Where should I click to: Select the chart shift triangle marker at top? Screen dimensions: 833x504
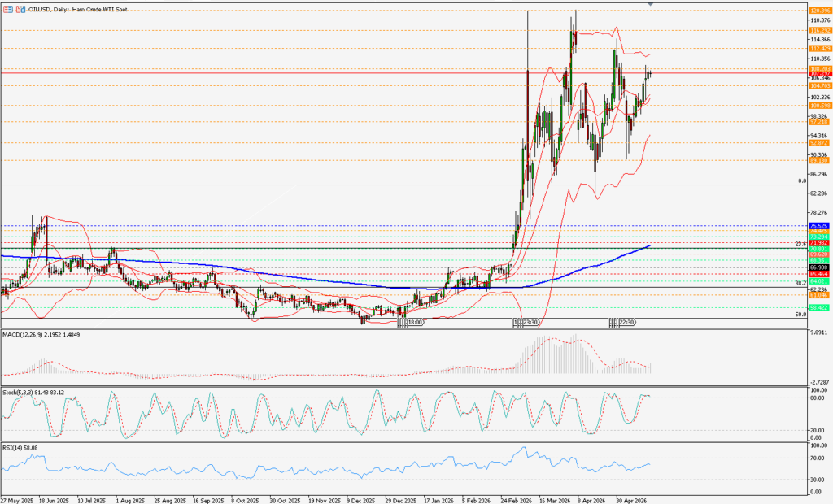coord(651,4)
